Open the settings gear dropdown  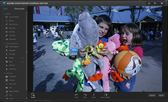(155, 3)
